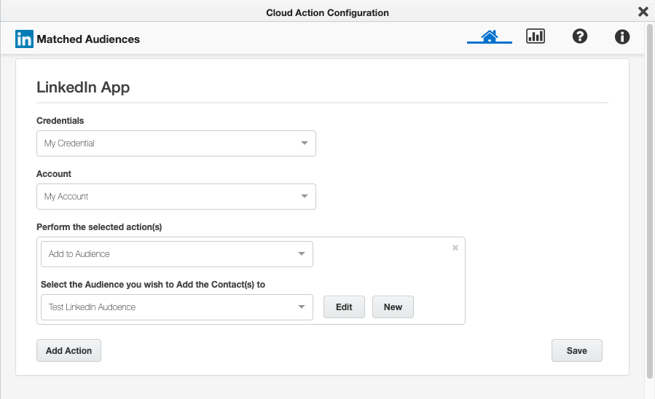The height and width of the screenshot is (399, 655).
Task: Click the Edit audience button
Action: point(344,307)
